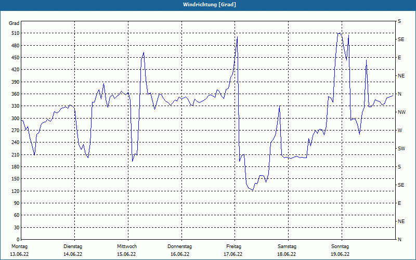
Task: Select the y-axis value "30"
Action: coord(17,227)
